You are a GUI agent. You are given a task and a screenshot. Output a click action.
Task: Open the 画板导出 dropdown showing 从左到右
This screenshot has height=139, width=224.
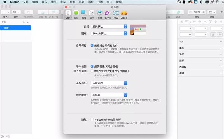109,83
